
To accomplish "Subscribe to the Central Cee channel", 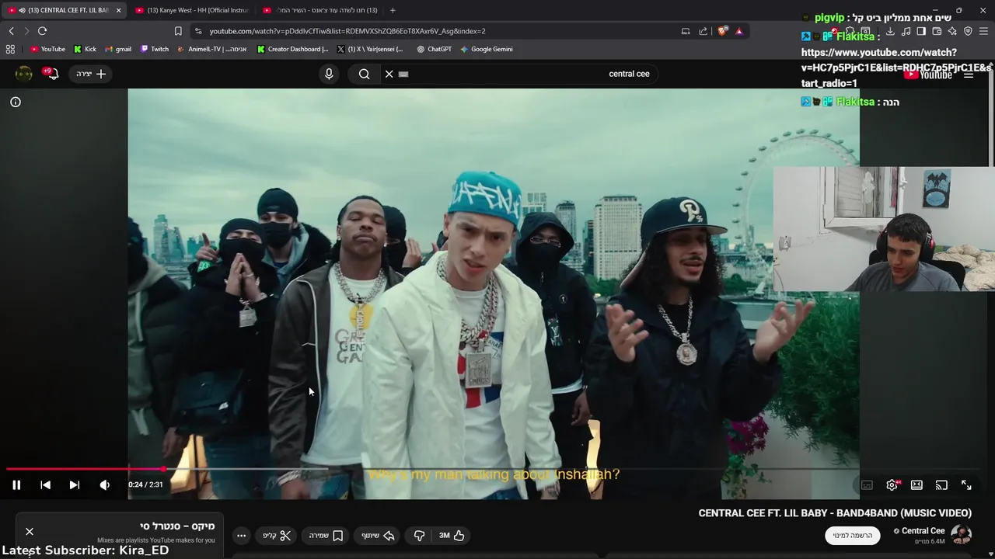I will (x=853, y=535).
